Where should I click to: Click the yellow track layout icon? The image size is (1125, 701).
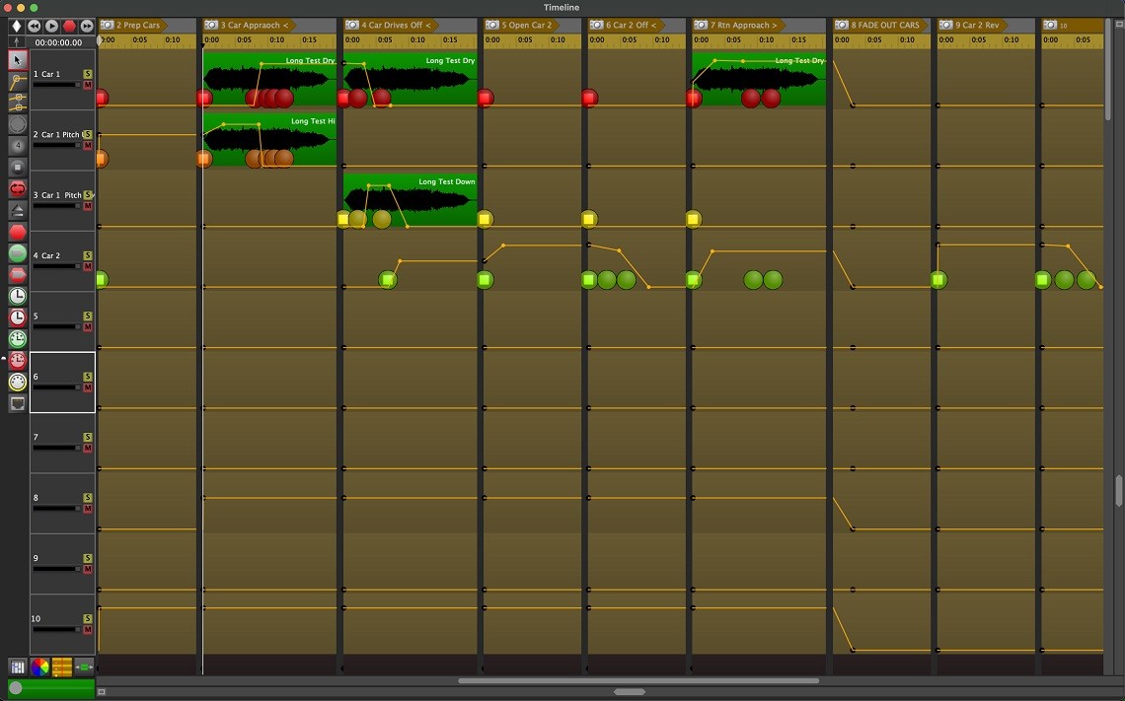(62, 667)
